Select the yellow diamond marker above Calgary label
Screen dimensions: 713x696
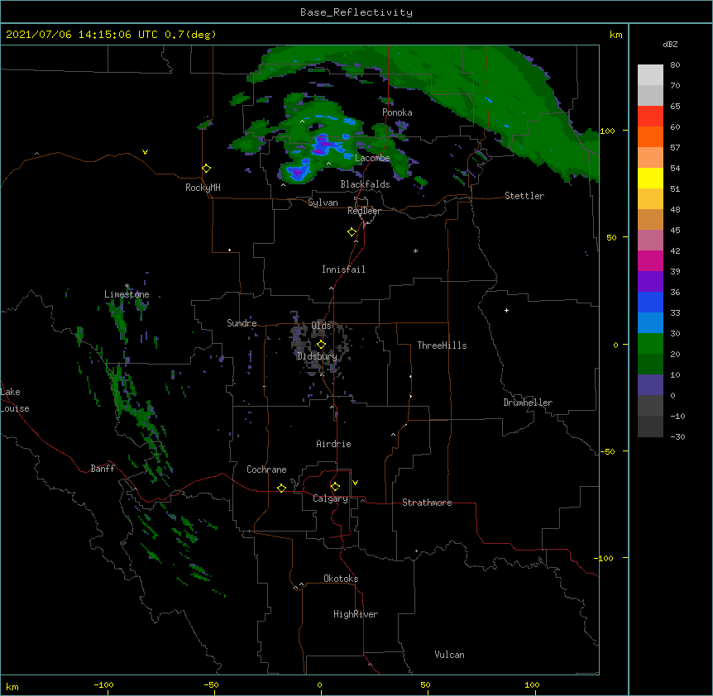pos(335,487)
